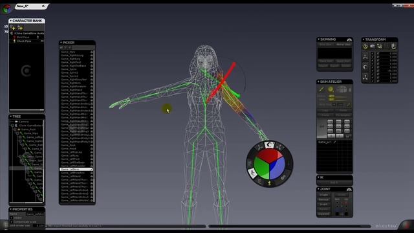
Task: Click the grid dome icon in Skin Atelier
Action: (x=342, y=89)
